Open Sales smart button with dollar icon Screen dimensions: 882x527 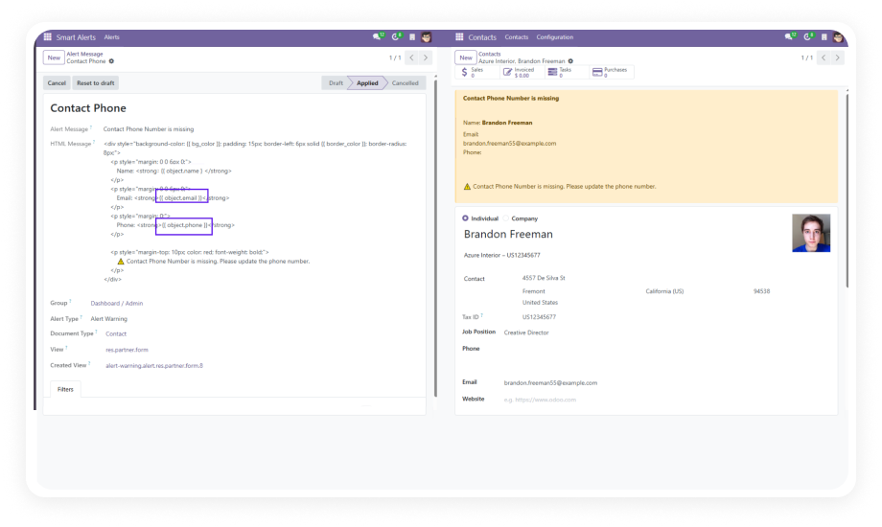pyautogui.click(x=476, y=72)
